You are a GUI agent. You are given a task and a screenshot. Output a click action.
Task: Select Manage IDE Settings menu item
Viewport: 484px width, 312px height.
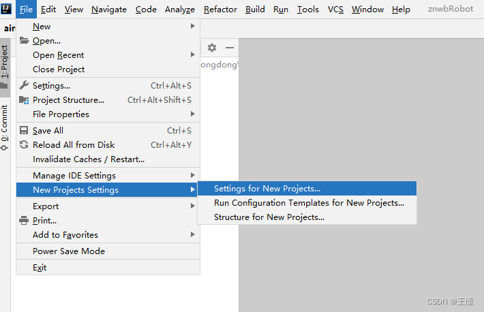108,175
